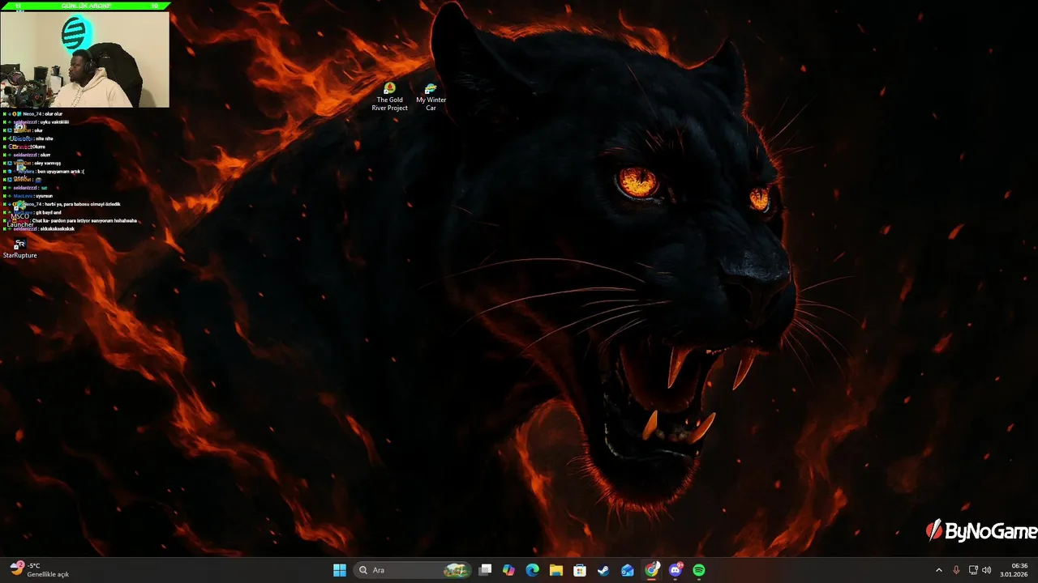Click Neco_74's chat message 'olur olur'
This screenshot has width=1038, height=583.
(x=54, y=114)
